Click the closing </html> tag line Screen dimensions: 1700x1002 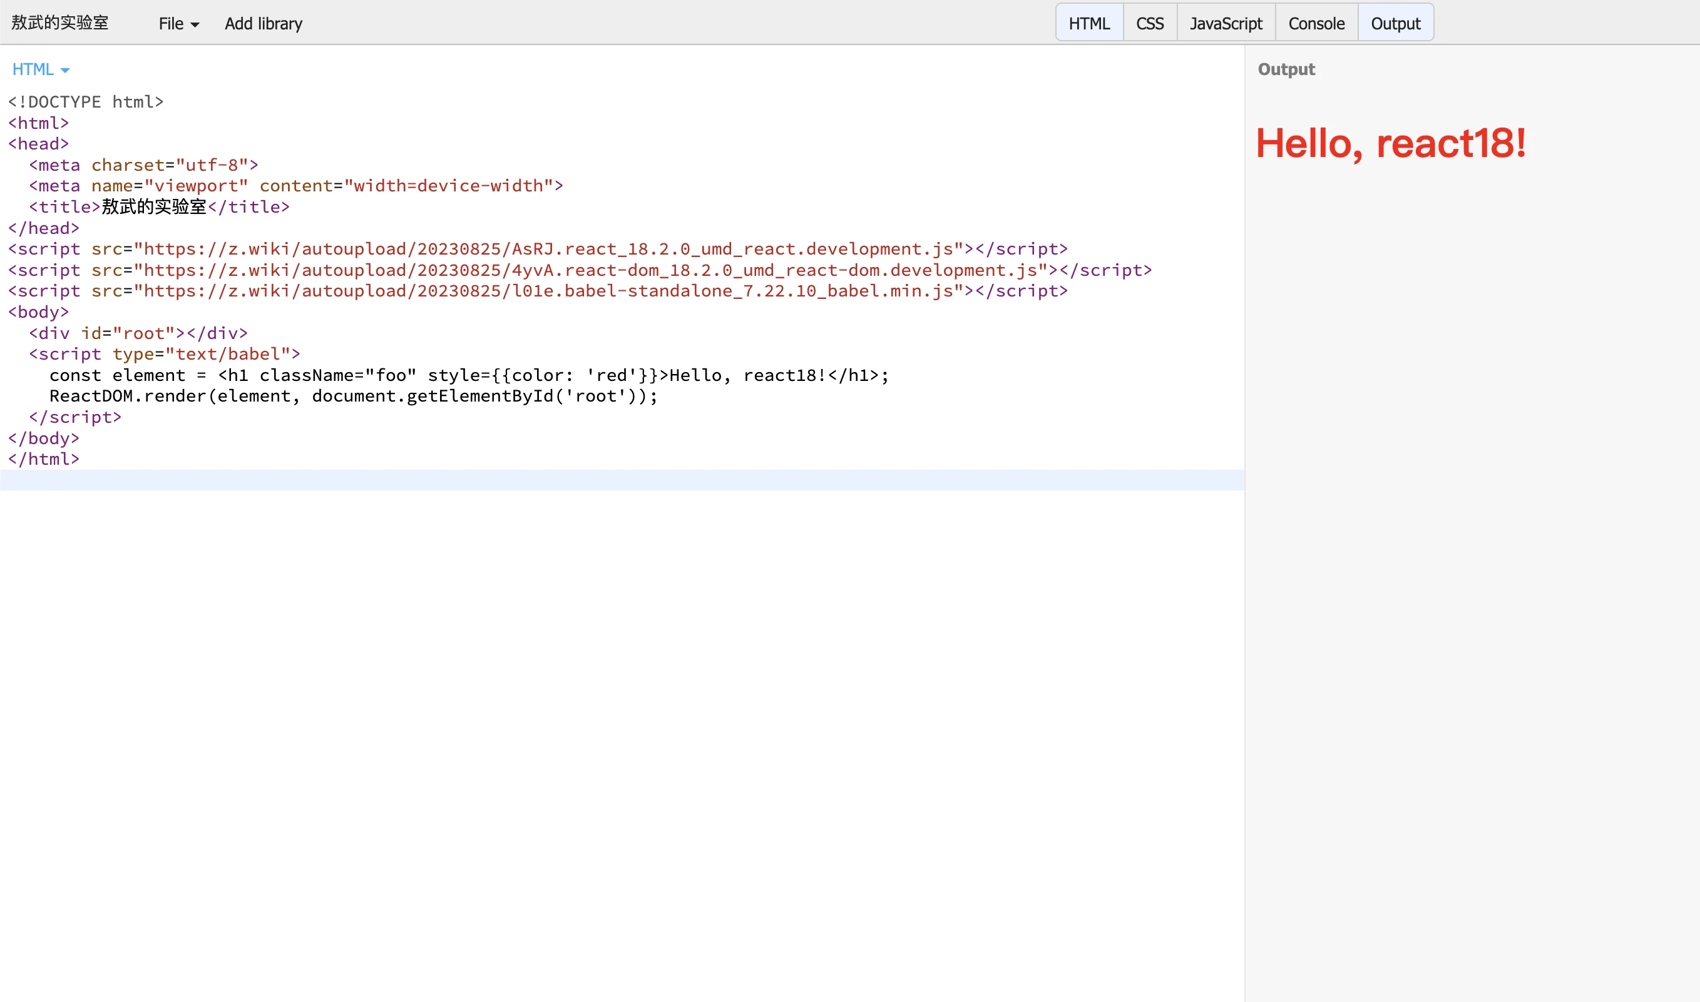click(x=44, y=459)
